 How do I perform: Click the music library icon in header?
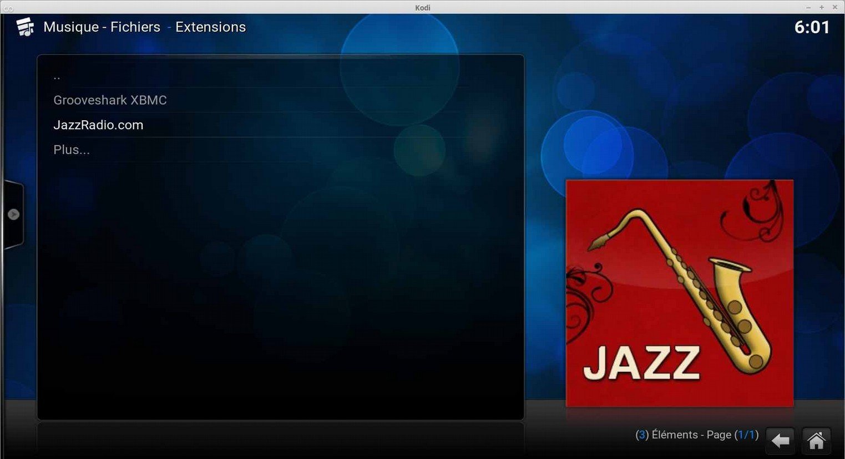pos(25,27)
